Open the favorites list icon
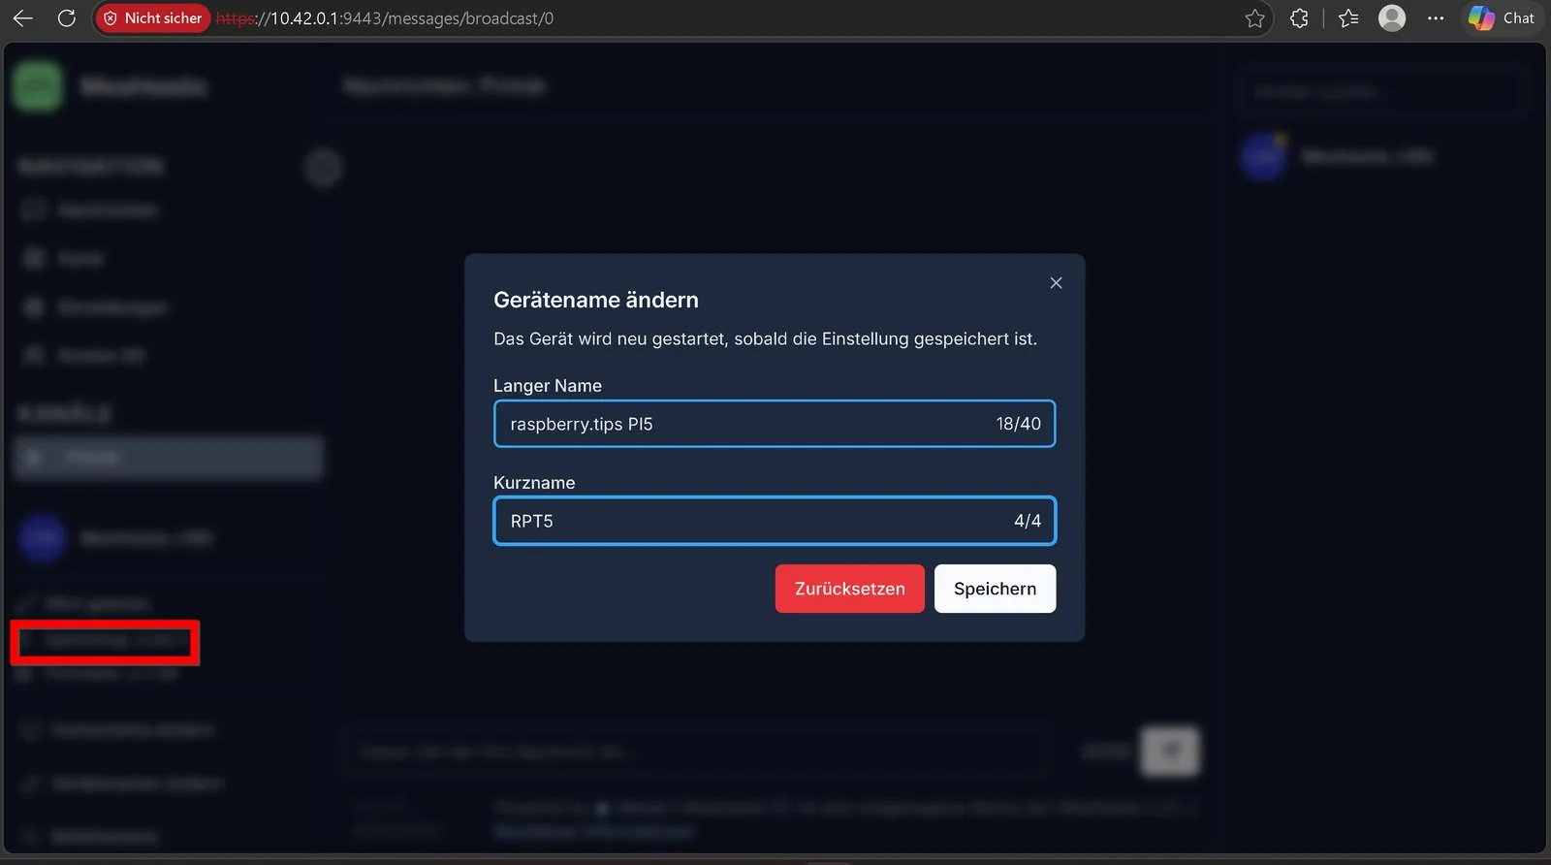This screenshot has height=865, width=1551. click(1348, 18)
